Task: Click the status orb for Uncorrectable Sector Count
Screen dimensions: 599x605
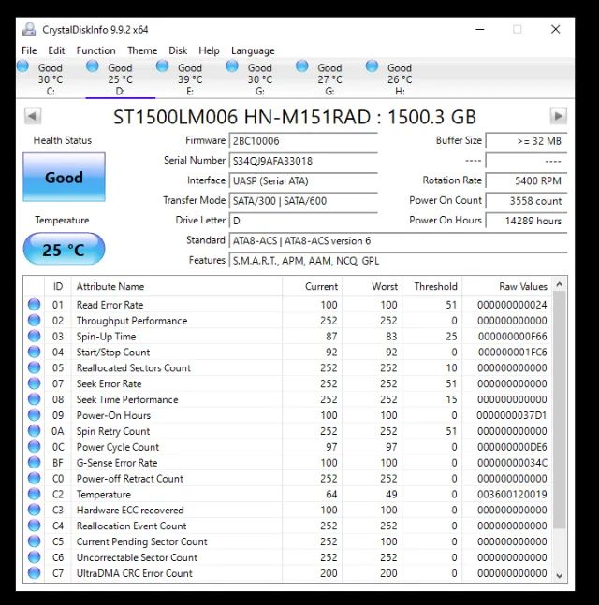Action: coord(35,557)
